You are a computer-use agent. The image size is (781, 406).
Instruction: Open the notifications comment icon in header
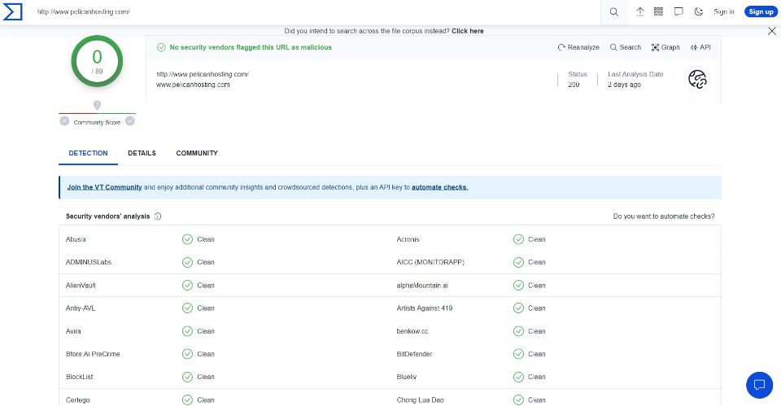click(x=678, y=11)
